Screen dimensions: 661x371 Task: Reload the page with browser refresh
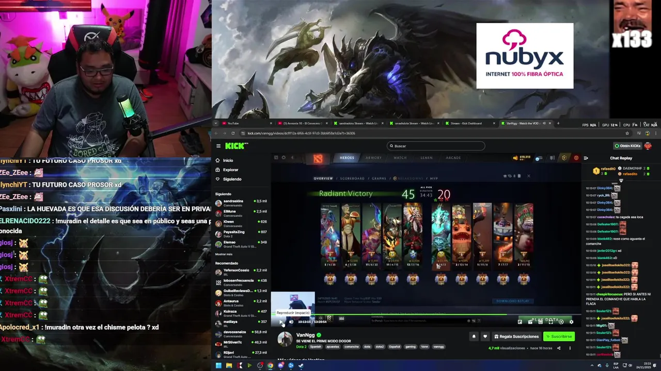tap(233, 133)
